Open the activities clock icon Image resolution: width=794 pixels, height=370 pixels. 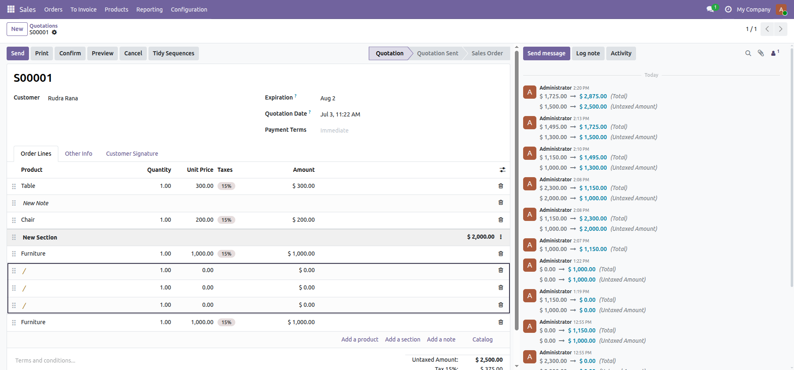click(728, 9)
